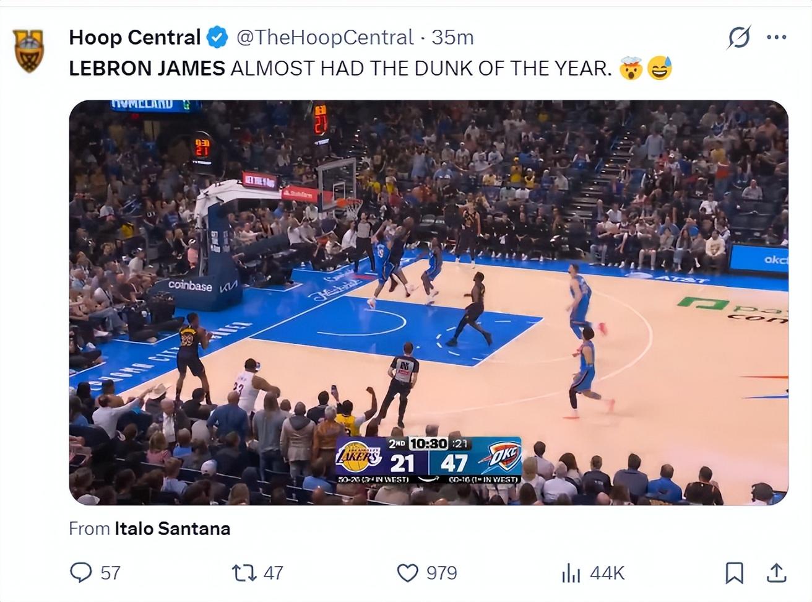812x602 pixels.
Task: Bookmark this post
Action: click(x=734, y=573)
